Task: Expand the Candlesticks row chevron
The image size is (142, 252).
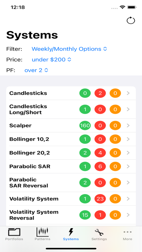Action: coord(128,93)
